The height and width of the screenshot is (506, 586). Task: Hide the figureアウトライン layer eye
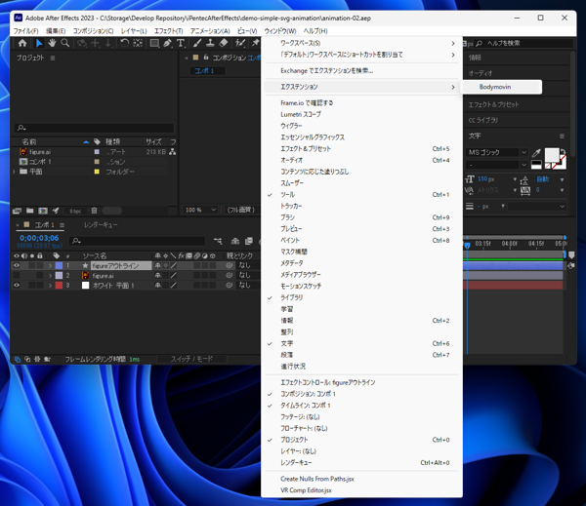point(17,265)
